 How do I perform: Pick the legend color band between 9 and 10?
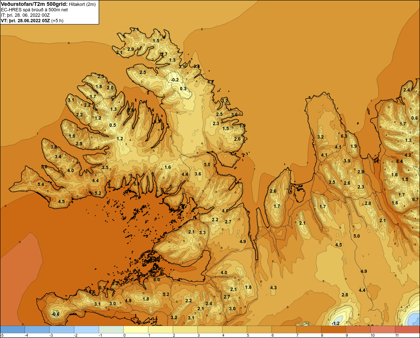pos(358,329)
